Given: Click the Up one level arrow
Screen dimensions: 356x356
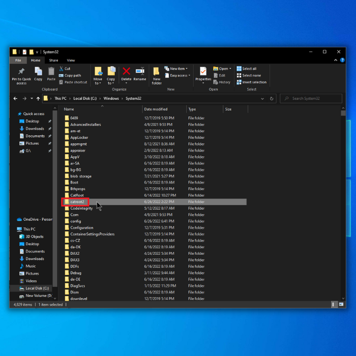Looking at the screenshot, I should pos(38,99).
